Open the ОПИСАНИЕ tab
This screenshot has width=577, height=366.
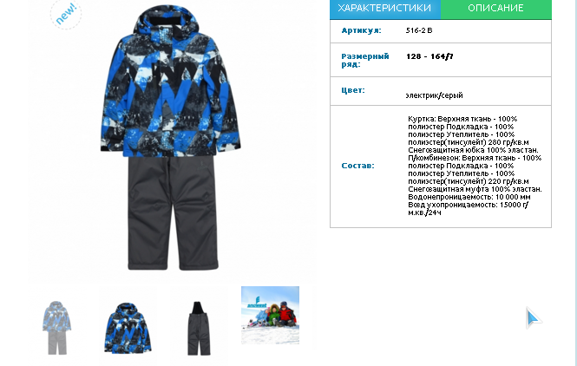(x=496, y=9)
